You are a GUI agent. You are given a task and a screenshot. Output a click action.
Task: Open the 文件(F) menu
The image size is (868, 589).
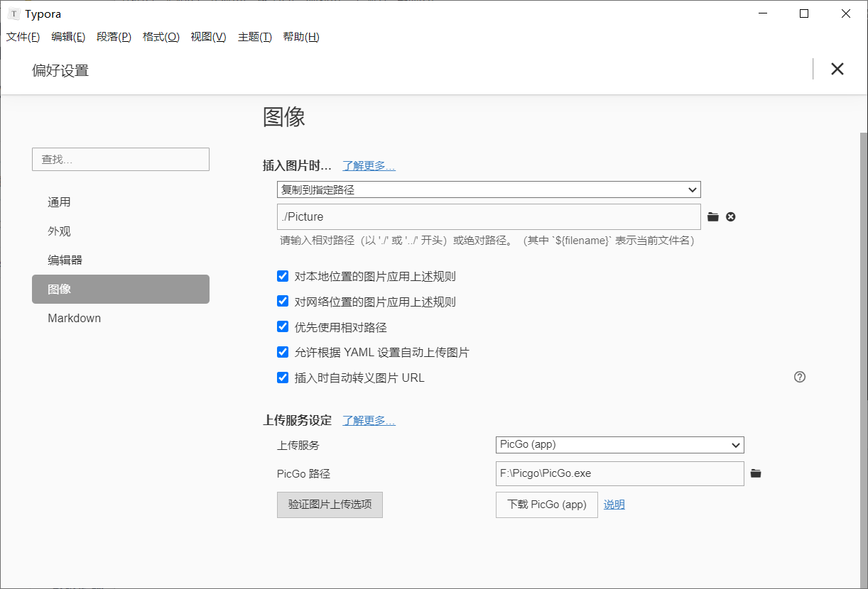pos(23,37)
